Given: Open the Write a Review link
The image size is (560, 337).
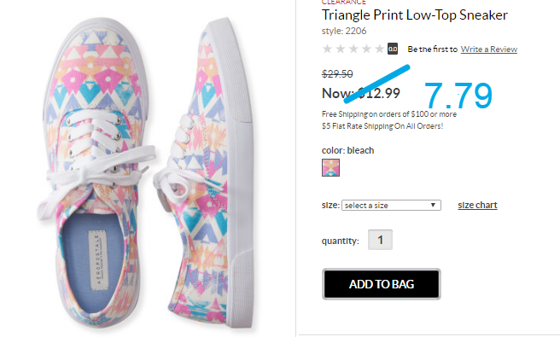Looking at the screenshot, I should (x=488, y=49).
